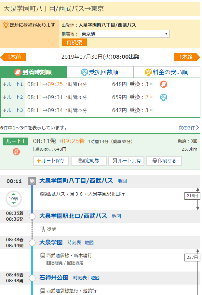The image size is (202, 295).
Task: Open 大泉学園 station link
Action: click(51, 242)
